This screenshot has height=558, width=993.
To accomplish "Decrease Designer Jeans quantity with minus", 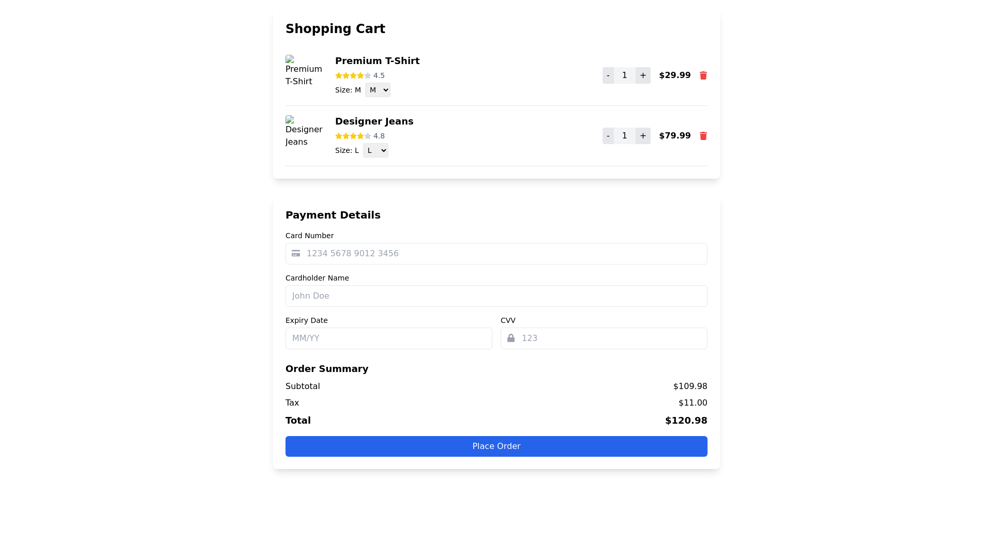I will click(608, 136).
